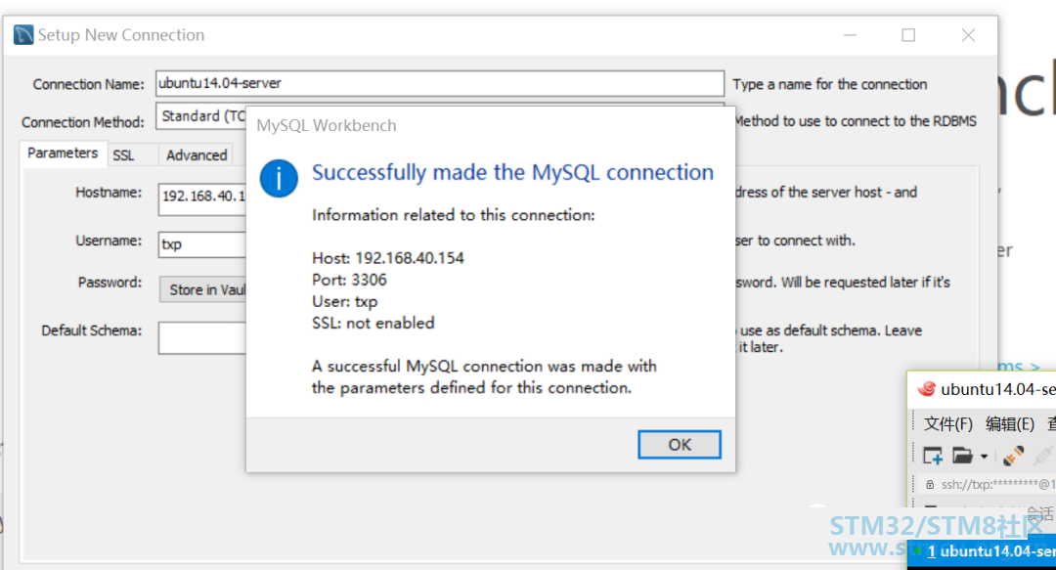Click the MySQL Workbench dolphin title icon

pyautogui.click(x=23, y=35)
